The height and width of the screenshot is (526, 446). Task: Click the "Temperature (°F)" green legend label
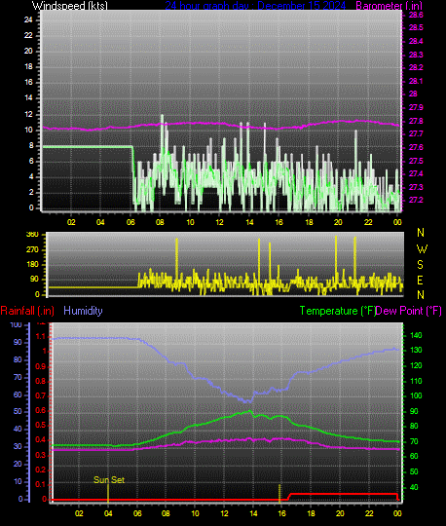pyautogui.click(x=338, y=311)
